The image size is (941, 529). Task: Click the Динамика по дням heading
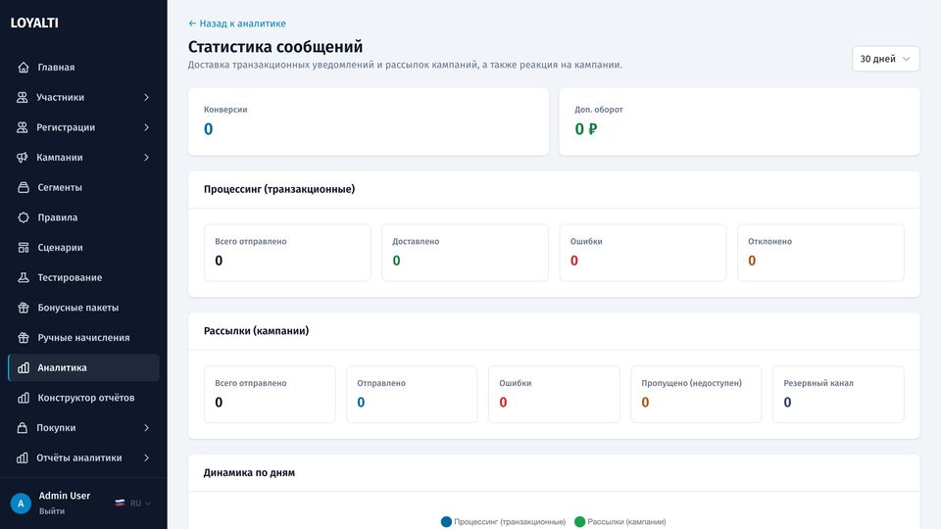[x=249, y=472]
